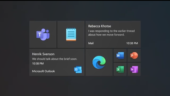Open the OneNote tile
This screenshot has height=96, width=170.
[x=134, y=69]
